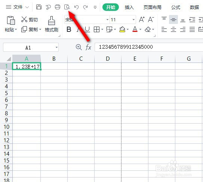Click the clear eraser icon

[x=148, y=30]
